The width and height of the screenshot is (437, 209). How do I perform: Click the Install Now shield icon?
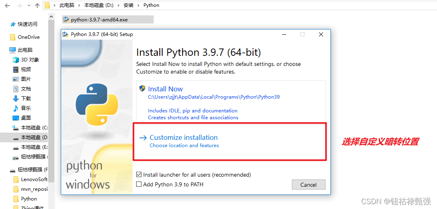pyautogui.click(x=142, y=89)
